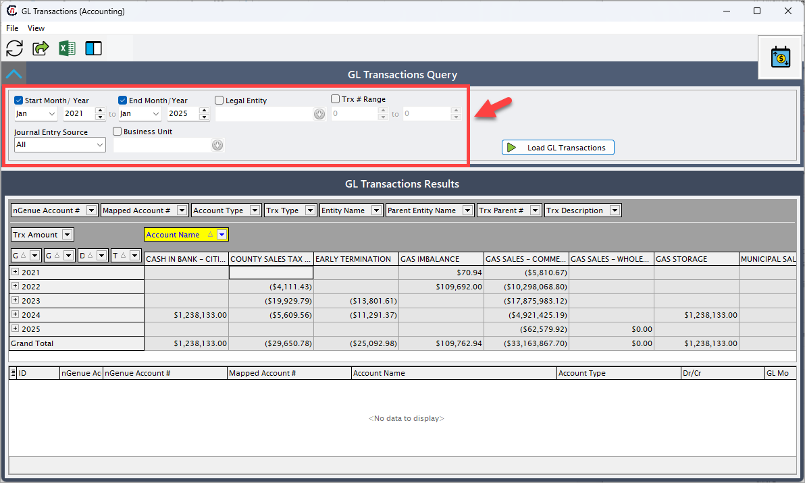
Task: Click the start year 2021 field
Action: [78, 114]
